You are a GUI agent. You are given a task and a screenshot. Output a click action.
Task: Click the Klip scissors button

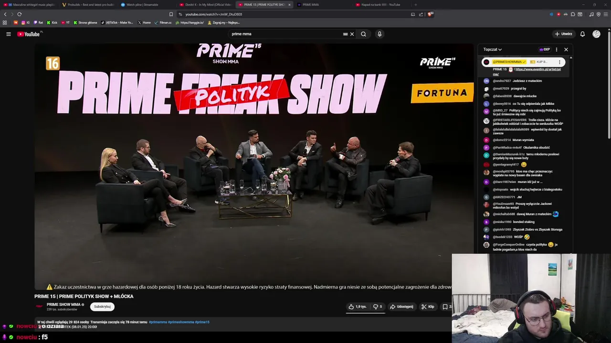click(428, 307)
